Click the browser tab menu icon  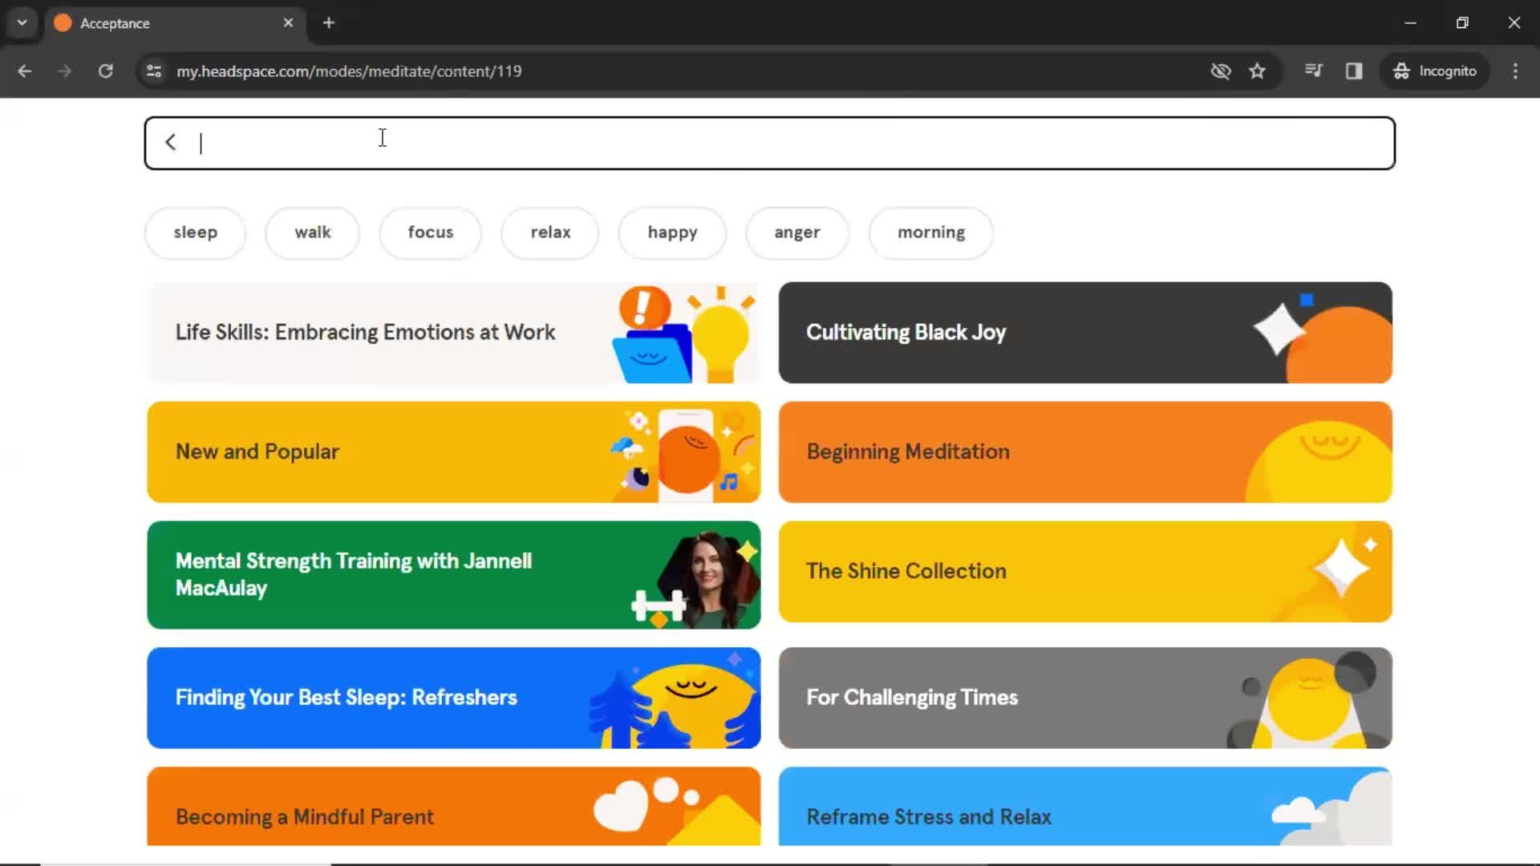(21, 22)
